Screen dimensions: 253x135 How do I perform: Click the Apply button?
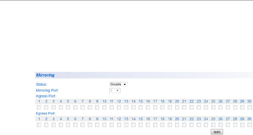point(217,132)
